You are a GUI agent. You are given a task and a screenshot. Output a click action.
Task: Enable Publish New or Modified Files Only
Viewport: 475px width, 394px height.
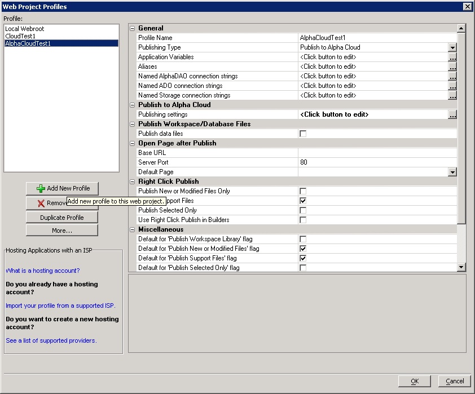point(302,191)
